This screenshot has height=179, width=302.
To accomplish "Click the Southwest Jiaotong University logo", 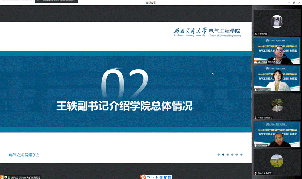I will (x=190, y=32).
